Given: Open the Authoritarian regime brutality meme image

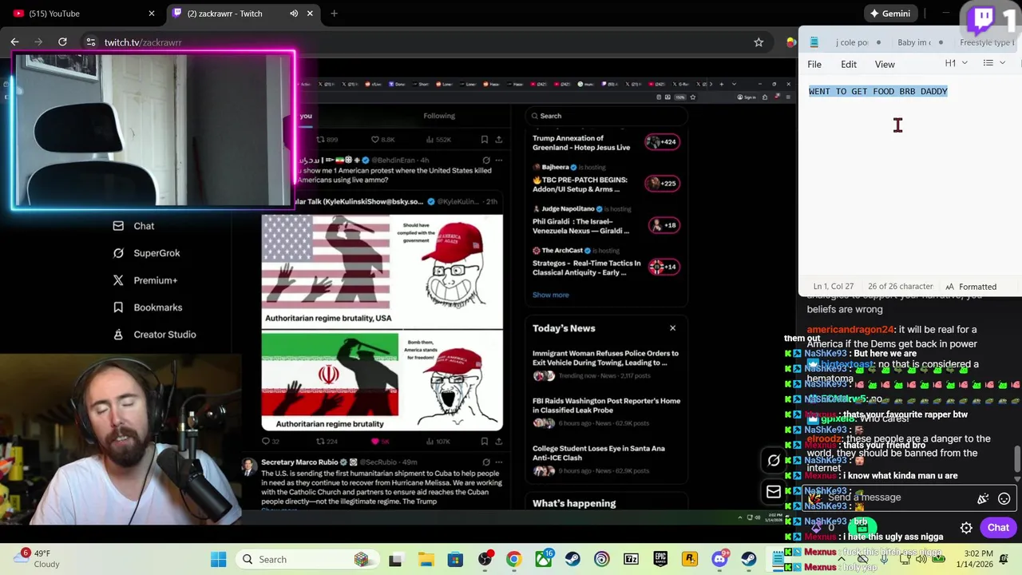Looking at the screenshot, I should 382,323.
